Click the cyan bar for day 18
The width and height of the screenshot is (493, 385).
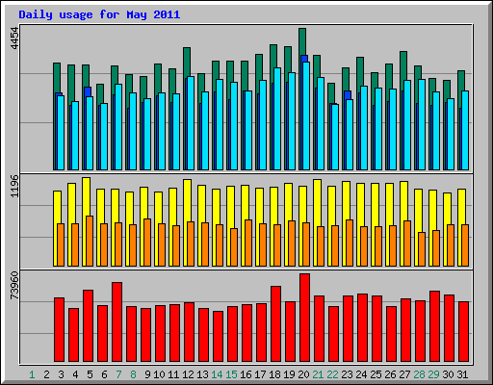tap(277, 118)
